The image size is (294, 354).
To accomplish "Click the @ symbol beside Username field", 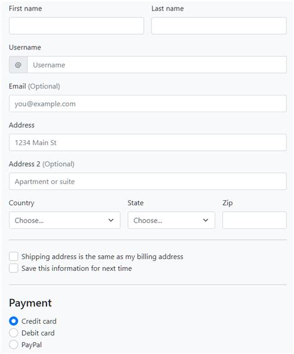I will tap(18, 65).
